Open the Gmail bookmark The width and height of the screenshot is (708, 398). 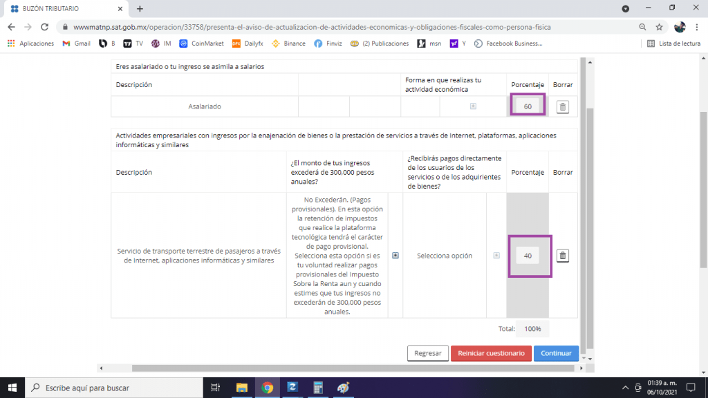[76, 44]
